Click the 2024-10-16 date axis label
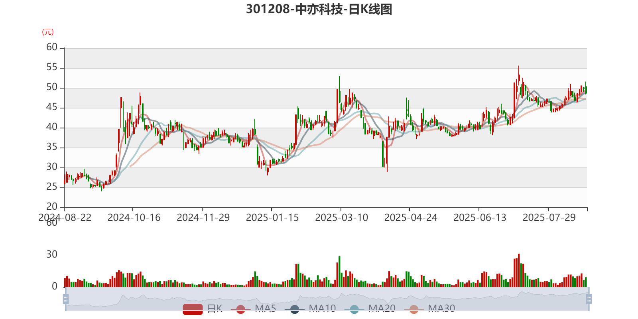638x319 pixels. coord(134,218)
